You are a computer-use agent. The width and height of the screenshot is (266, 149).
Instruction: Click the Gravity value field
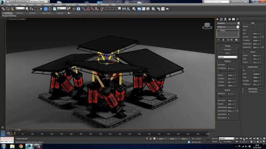(x=256, y=55)
